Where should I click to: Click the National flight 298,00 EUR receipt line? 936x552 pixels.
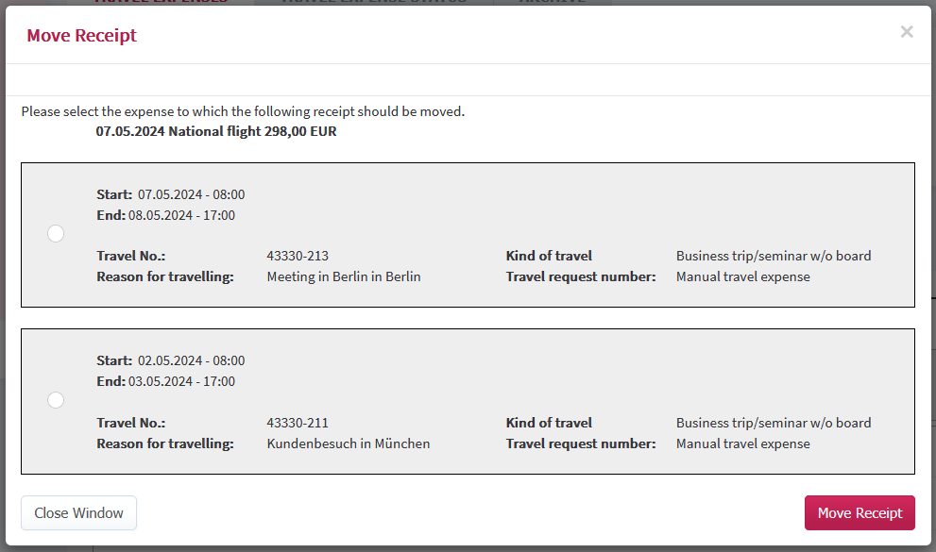click(x=216, y=131)
